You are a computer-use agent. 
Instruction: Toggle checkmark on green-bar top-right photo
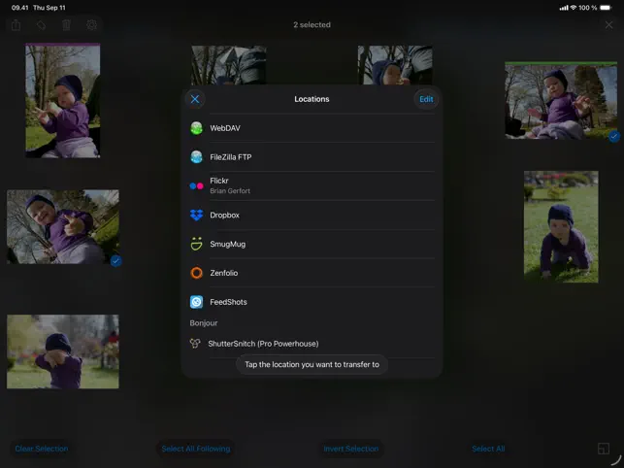point(614,137)
